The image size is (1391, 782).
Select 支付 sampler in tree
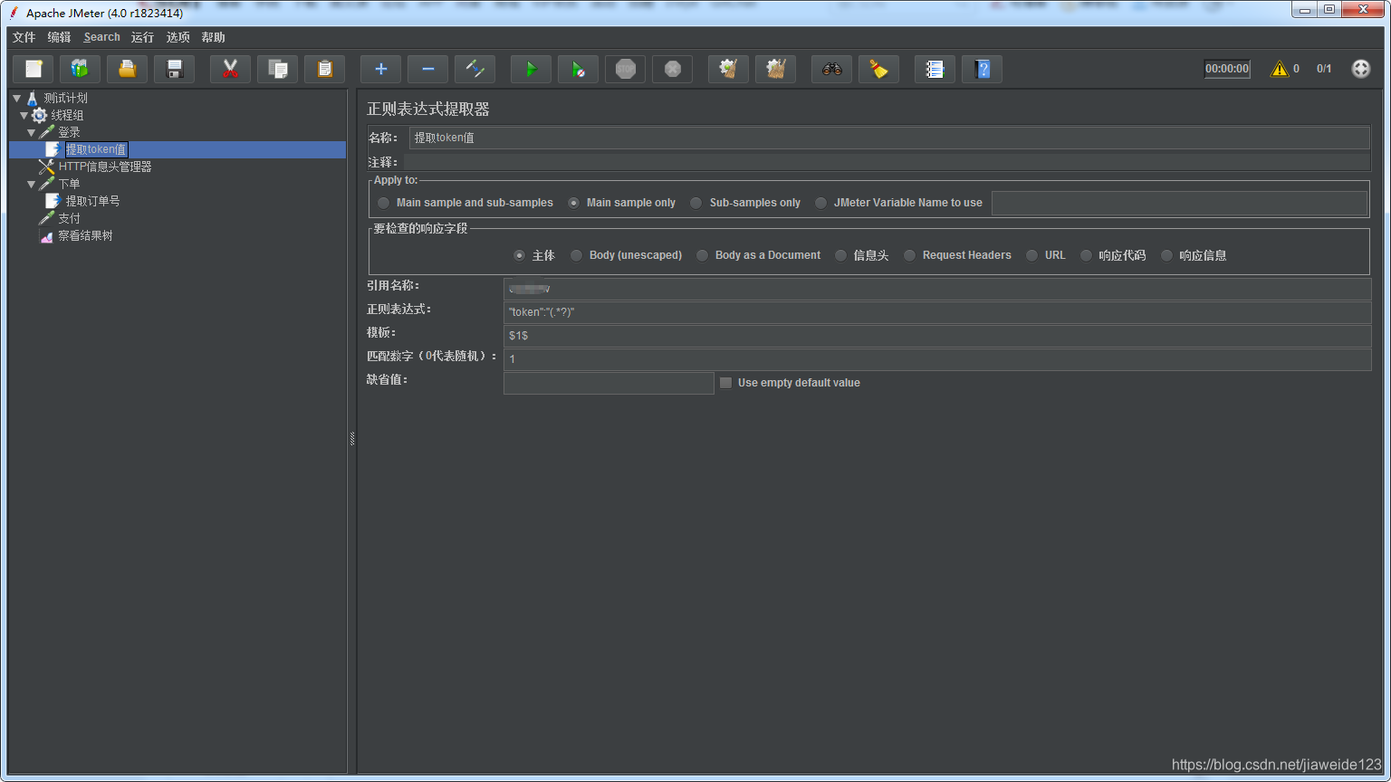pyautogui.click(x=69, y=218)
